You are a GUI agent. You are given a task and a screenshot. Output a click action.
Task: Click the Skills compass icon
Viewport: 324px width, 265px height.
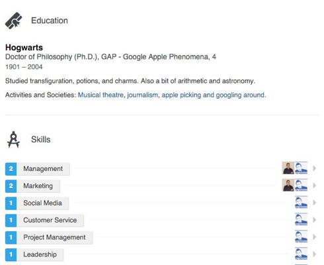[13, 140]
